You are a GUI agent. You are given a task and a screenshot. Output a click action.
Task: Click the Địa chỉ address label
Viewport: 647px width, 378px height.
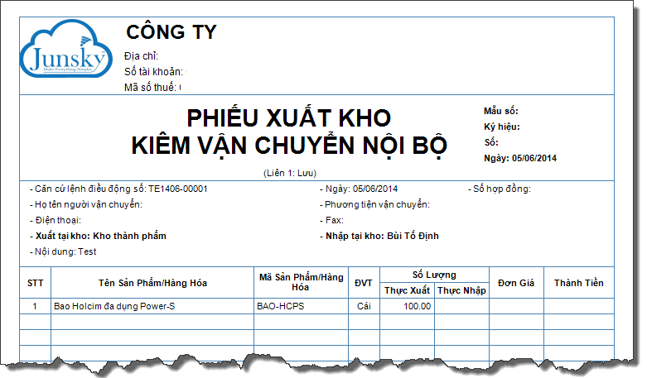141,55
